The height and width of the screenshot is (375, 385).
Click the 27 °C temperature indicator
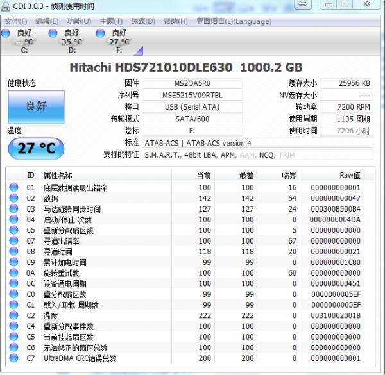(36, 148)
